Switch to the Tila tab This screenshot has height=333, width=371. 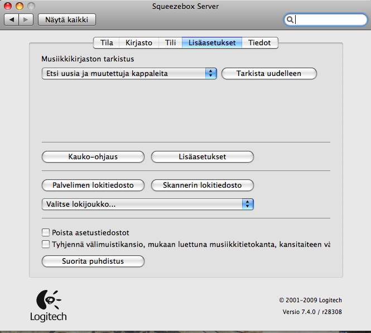[107, 42]
